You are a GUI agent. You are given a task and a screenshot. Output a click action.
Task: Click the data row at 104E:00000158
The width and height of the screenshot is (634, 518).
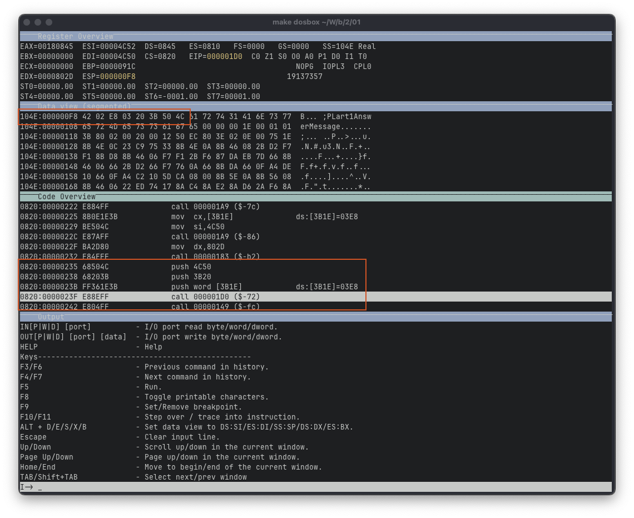point(196,177)
